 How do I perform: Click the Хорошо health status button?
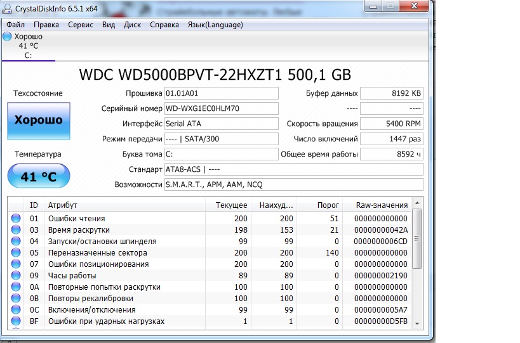39,120
